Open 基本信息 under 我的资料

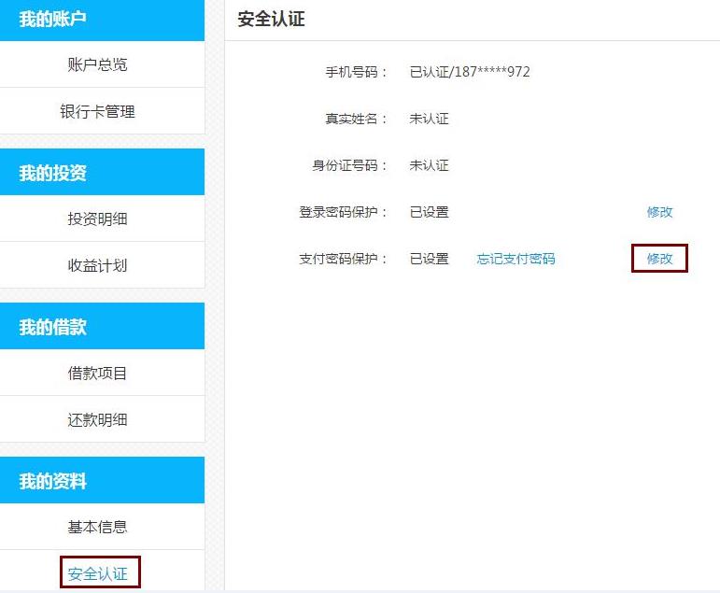[97, 527]
